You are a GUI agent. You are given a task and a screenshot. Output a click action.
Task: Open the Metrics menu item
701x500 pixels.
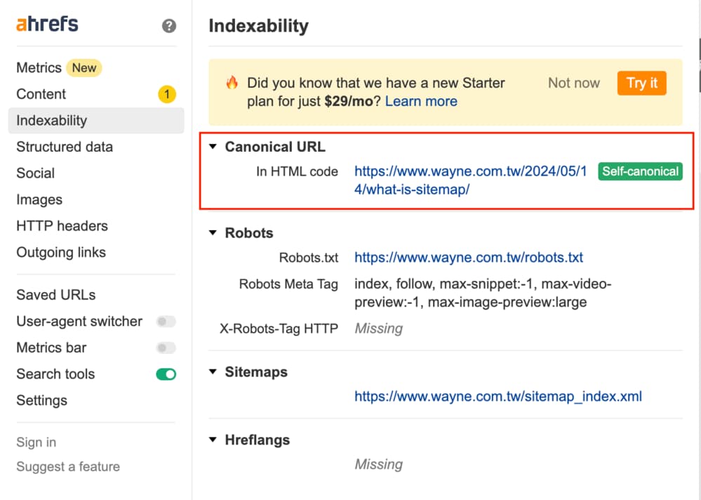pos(39,68)
